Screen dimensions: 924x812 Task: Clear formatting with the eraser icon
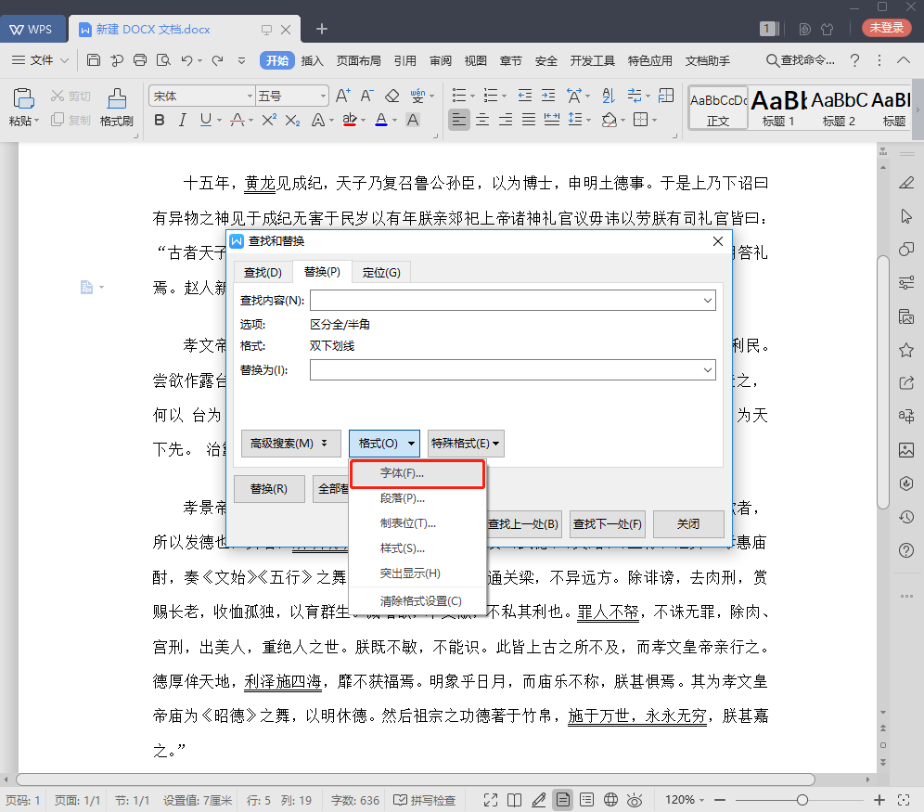pyautogui.click(x=392, y=96)
